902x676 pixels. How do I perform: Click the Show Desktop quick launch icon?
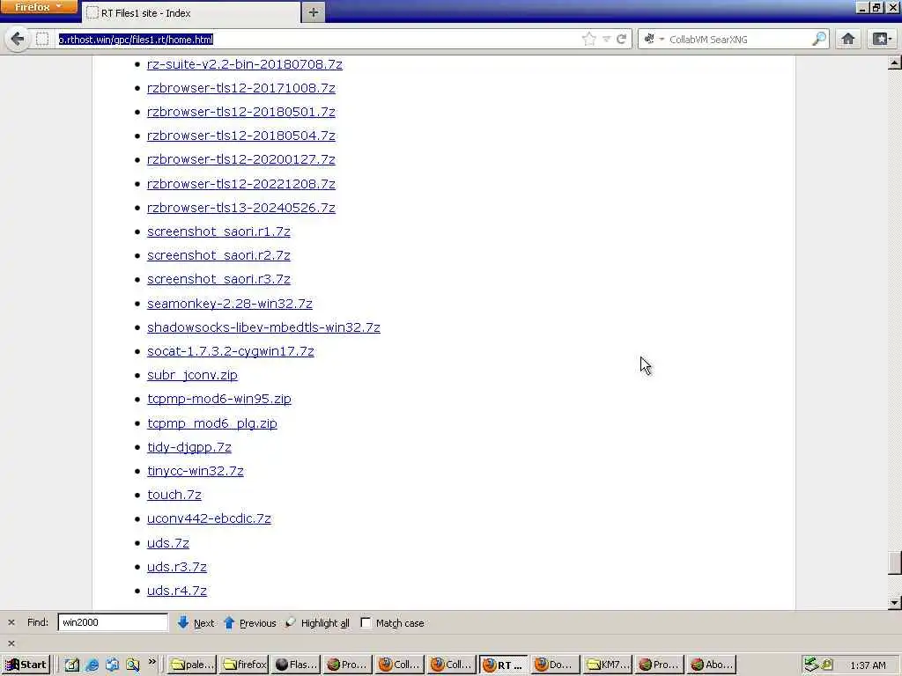(71, 665)
